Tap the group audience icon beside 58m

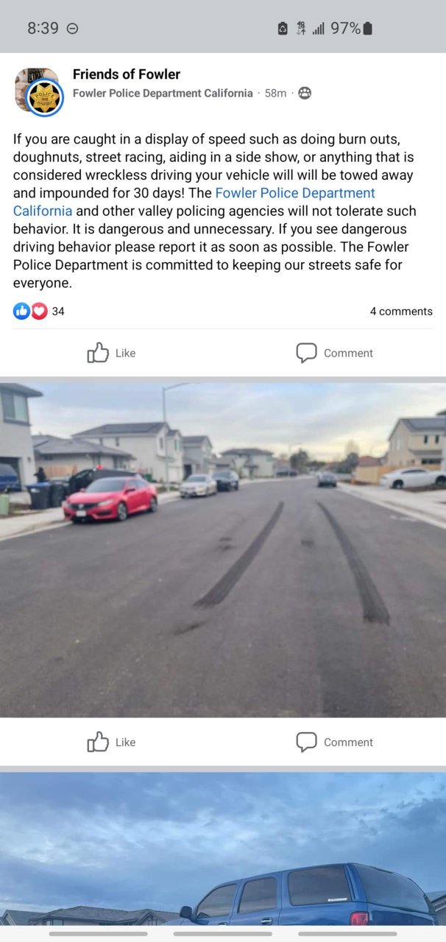click(305, 94)
